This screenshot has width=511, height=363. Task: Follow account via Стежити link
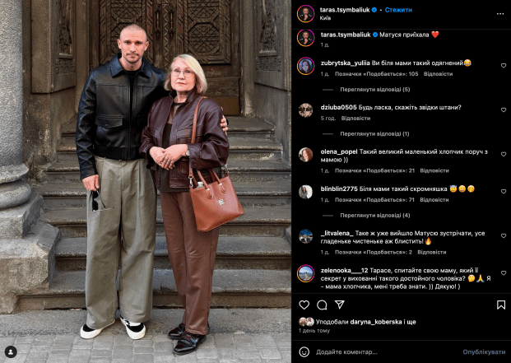(398, 10)
